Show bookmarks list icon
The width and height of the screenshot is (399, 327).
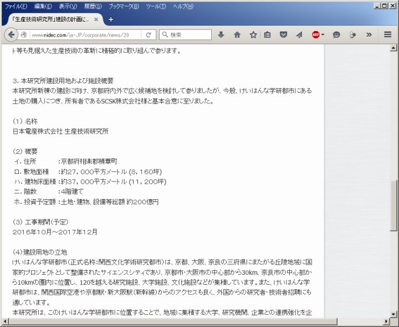pyautogui.click(x=268, y=34)
